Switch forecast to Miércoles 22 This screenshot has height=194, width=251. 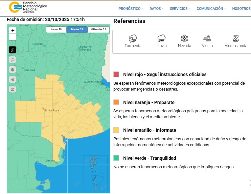coord(98,30)
